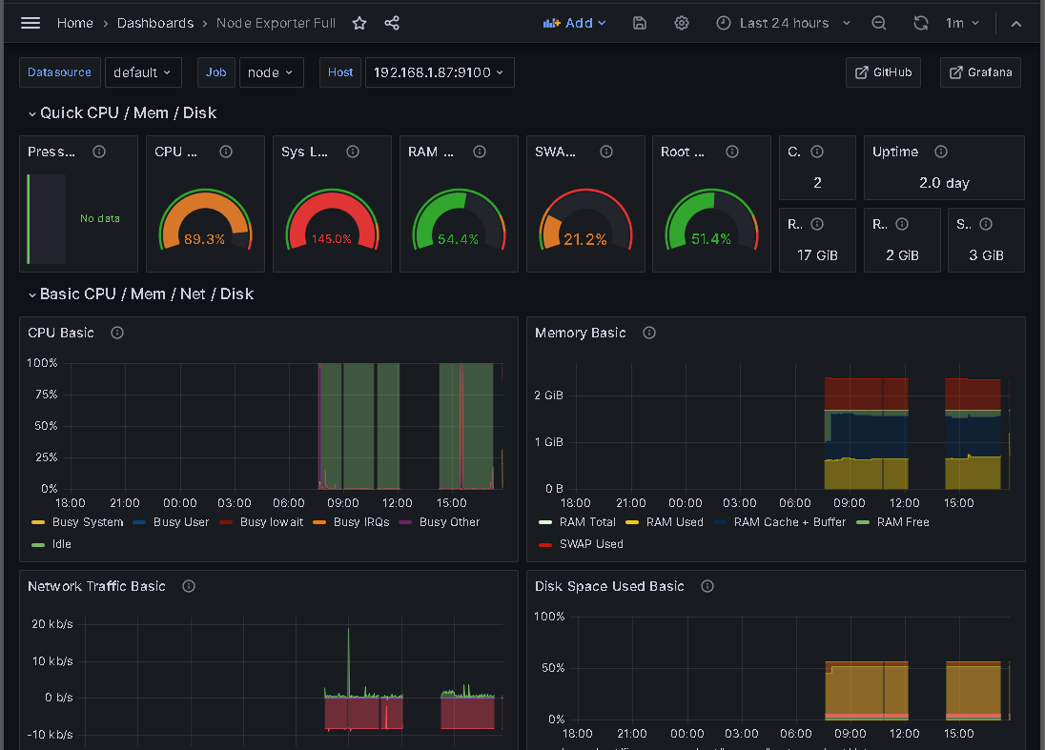Click the 51.4% Root FS gauge
Screen dimensions: 1045x750
tap(711, 220)
